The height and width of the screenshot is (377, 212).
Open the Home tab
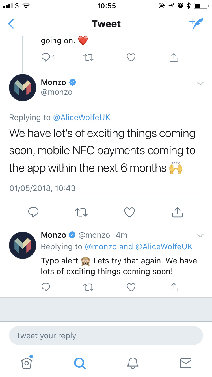click(27, 363)
